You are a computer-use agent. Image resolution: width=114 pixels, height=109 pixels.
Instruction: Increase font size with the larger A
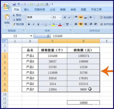coord(65,17)
